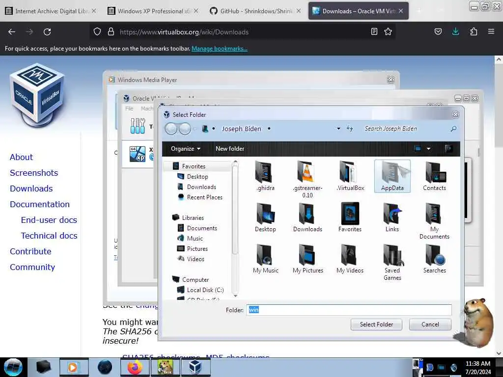Click the Folder name input field

click(349, 310)
